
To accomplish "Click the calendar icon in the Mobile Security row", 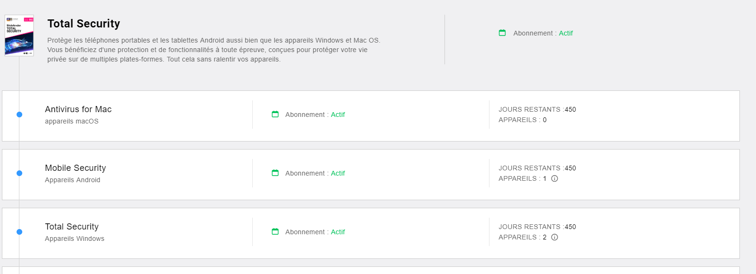I will [275, 173].
